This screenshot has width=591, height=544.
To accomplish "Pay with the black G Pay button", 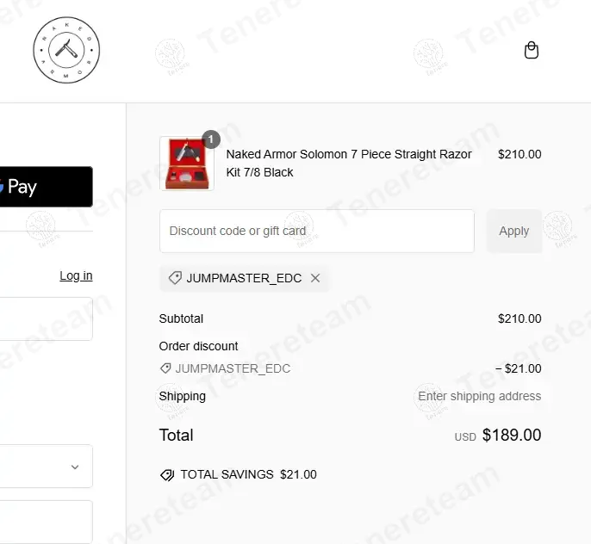I will tap(45, 187).
